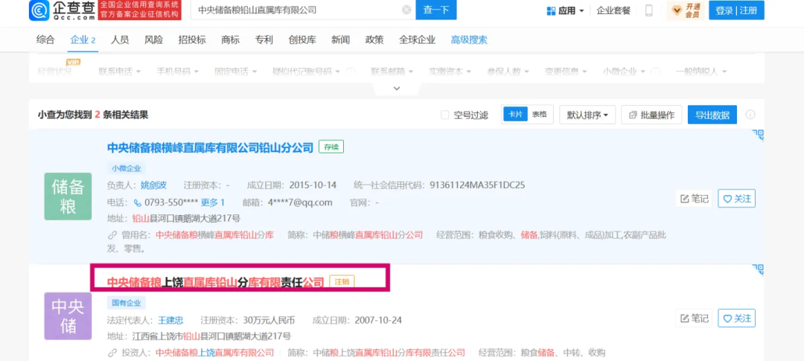
Task: Click the 登录 | 注册 button
Action: coord(736,10)
